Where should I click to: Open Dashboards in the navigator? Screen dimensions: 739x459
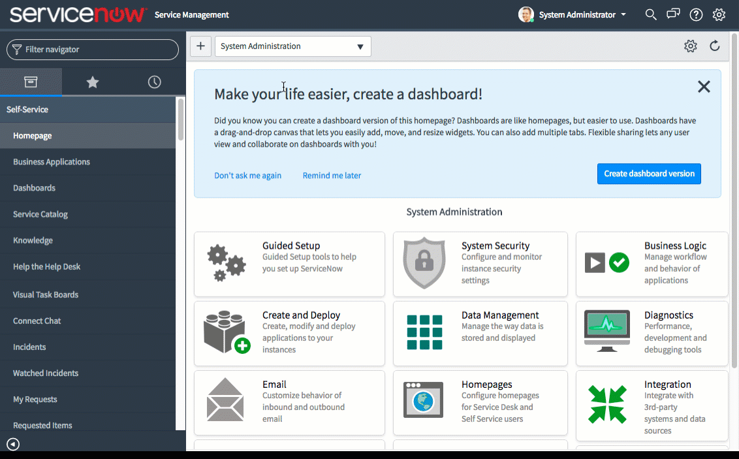[87, 188]
